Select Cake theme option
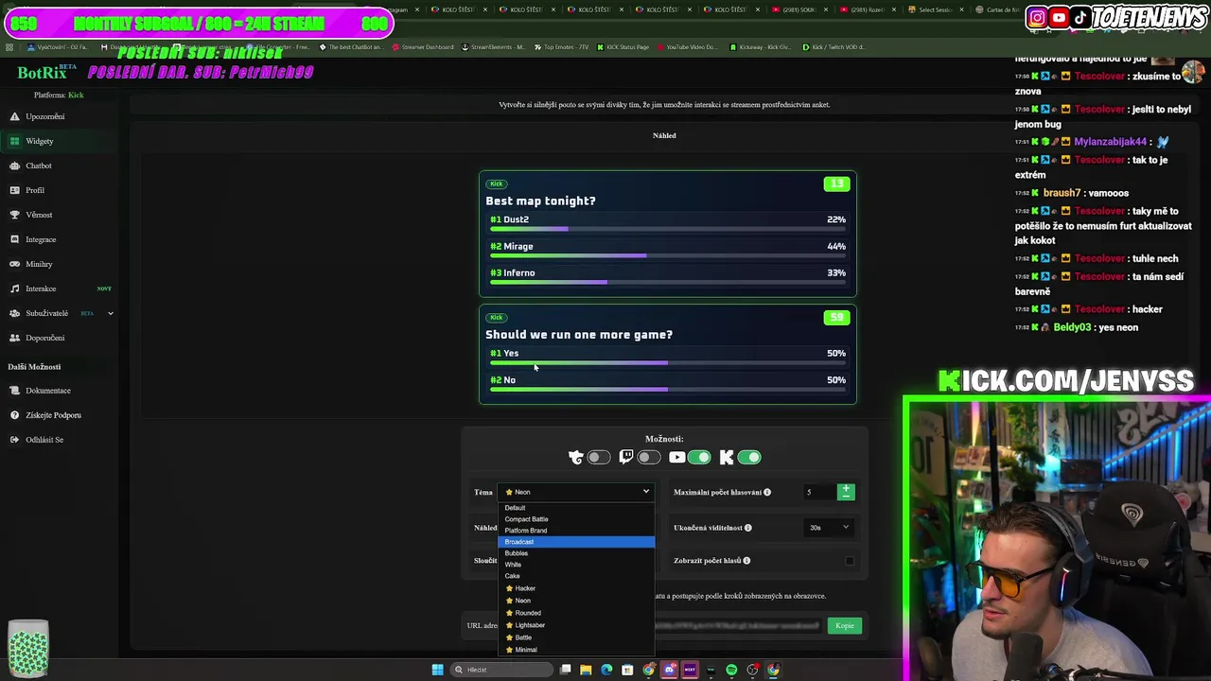 [x=576, y=576]
